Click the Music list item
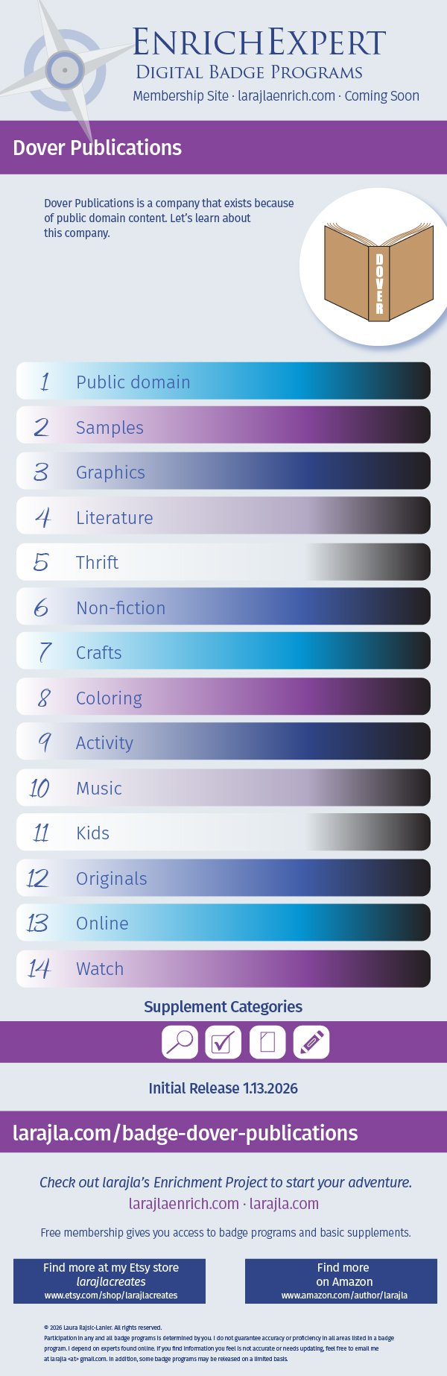The height and width of the screenshot is (1376, 447). (x=223, y=788)
